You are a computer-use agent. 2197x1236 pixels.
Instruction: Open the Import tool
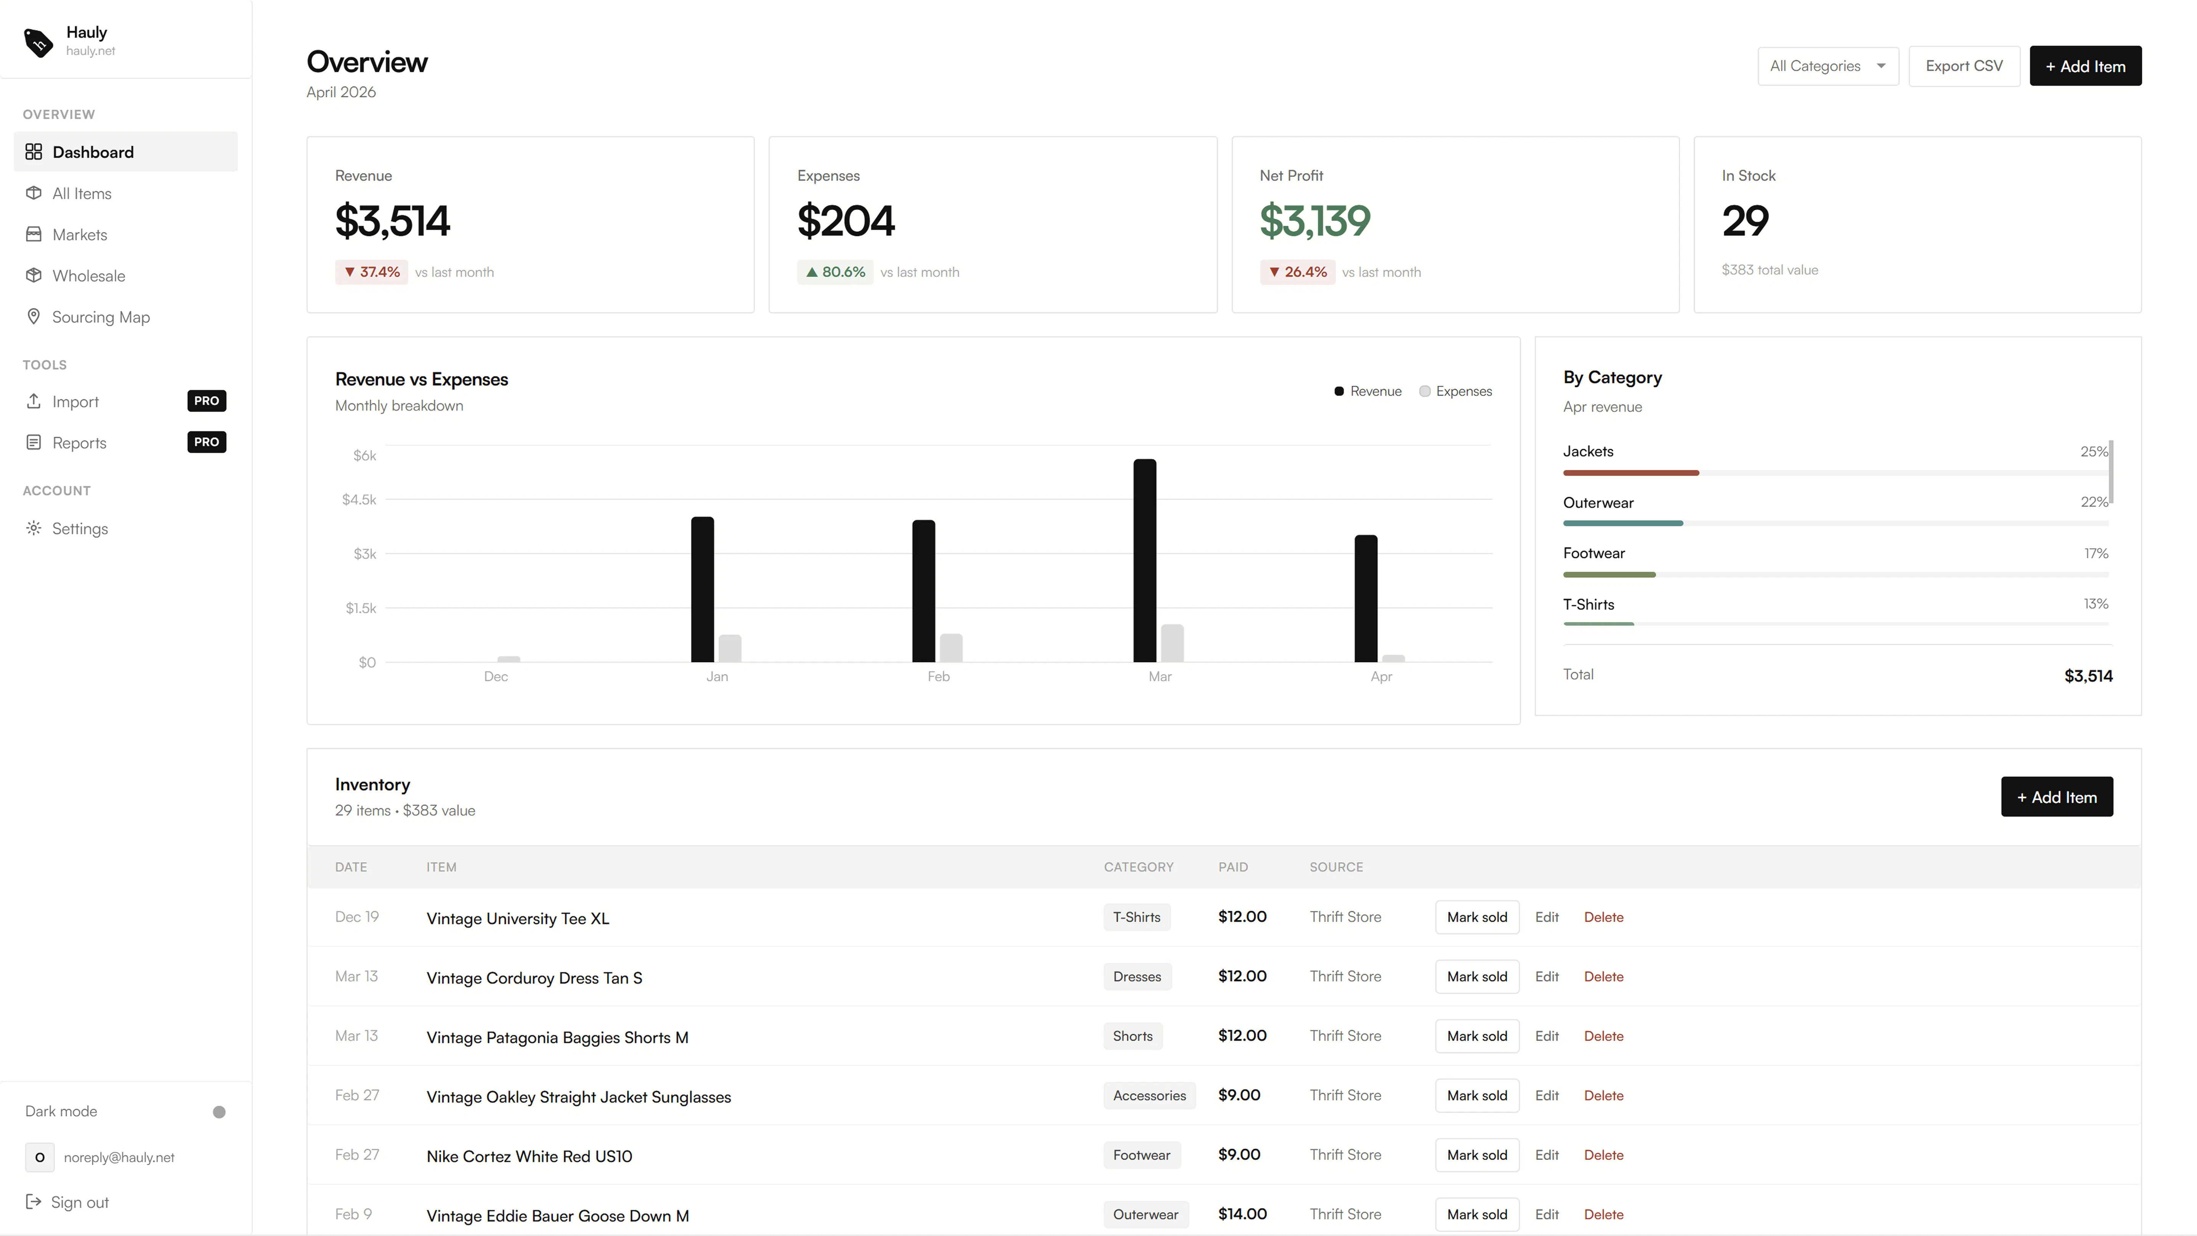(x=125, y=401)
